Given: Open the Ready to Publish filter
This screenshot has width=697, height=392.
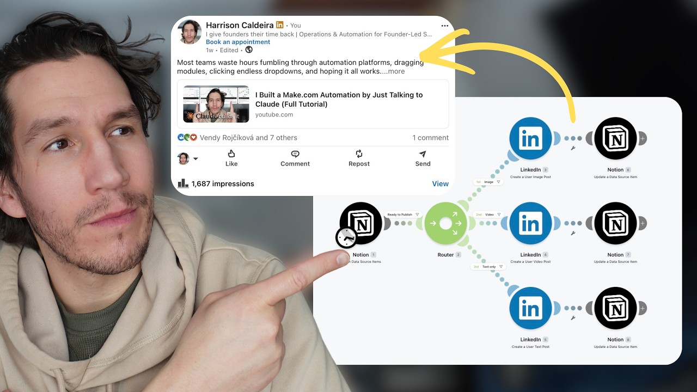Looking at the screenshot, I should pos(403,215).
